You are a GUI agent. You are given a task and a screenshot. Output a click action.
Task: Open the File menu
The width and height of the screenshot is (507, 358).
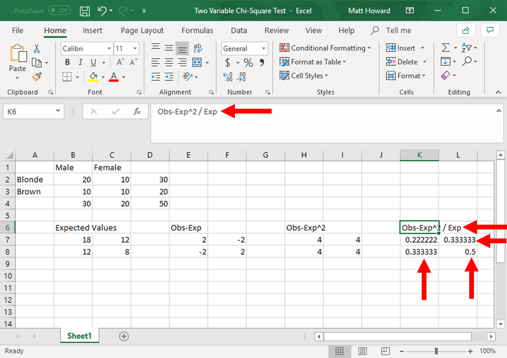(17, 31)
